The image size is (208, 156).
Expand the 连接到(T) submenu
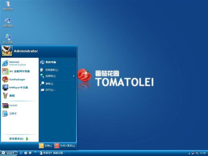tap(57, 76)
